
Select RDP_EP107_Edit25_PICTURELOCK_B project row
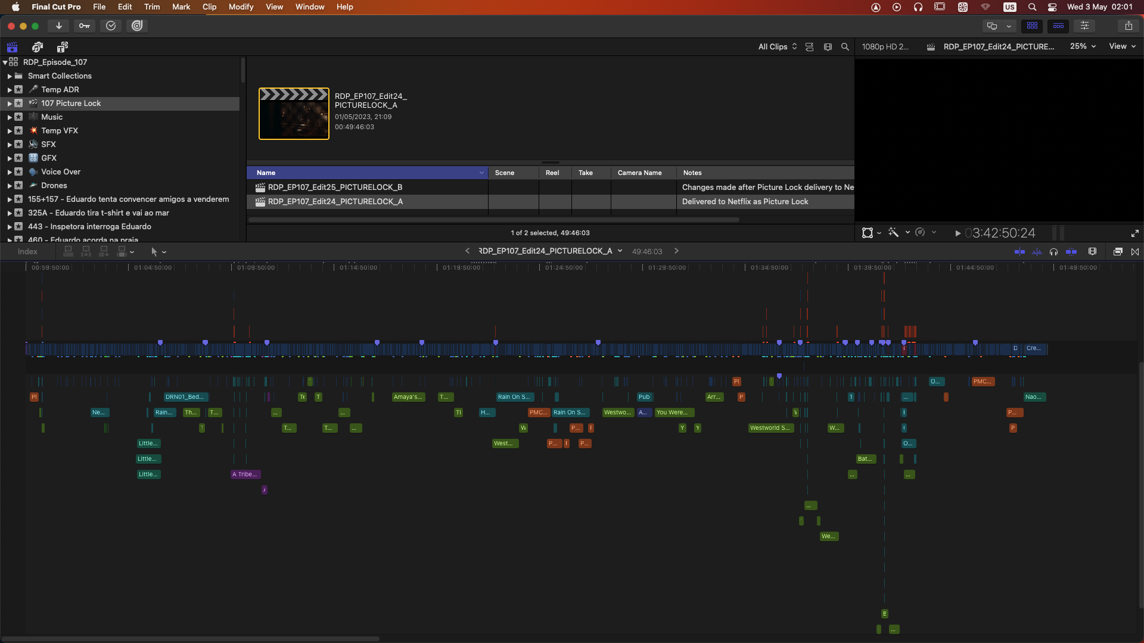pos(335,188)
